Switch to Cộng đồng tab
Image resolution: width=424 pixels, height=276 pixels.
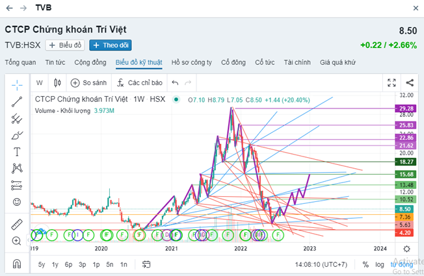point(90,62)
